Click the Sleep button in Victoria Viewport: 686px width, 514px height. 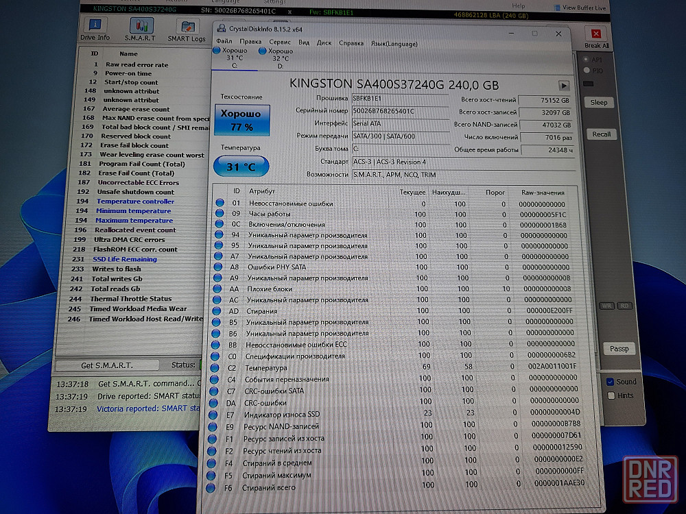click(x=599, y=102)
